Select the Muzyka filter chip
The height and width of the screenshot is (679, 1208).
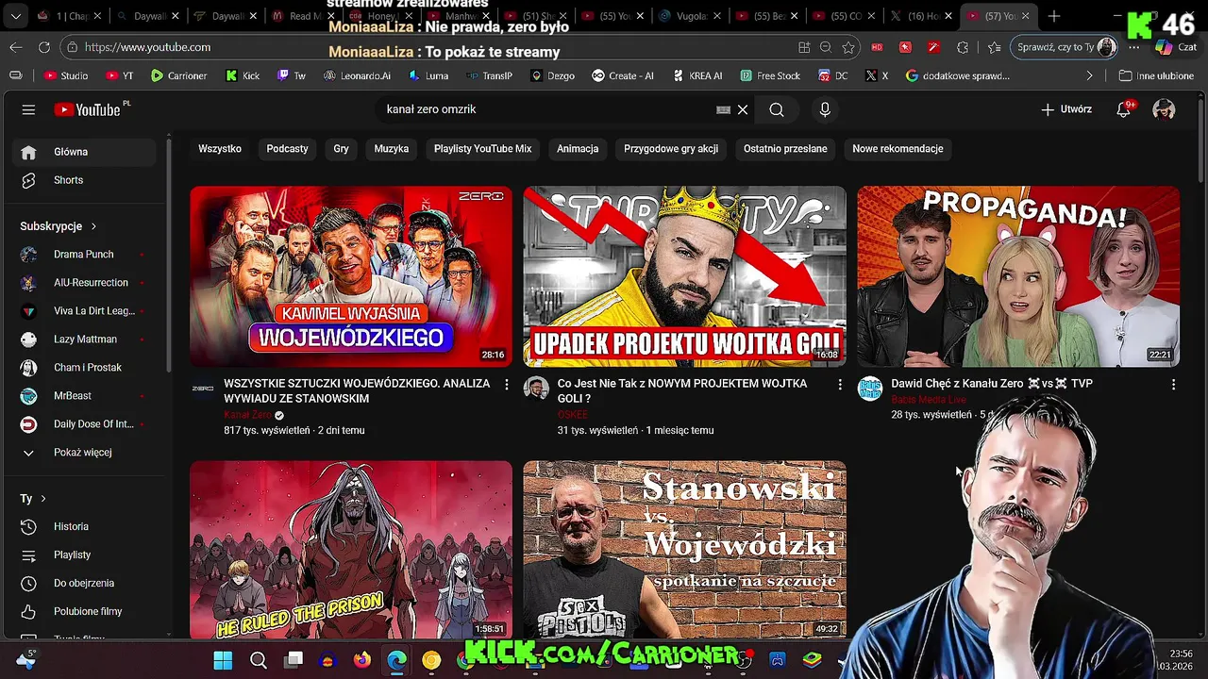[392, 149]
